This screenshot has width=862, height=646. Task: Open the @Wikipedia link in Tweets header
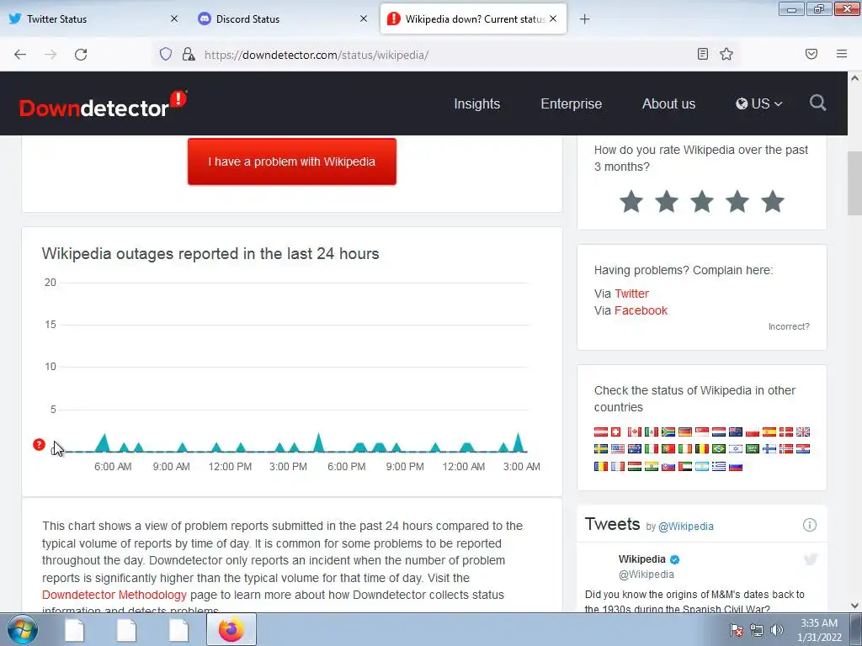point(685,527)
